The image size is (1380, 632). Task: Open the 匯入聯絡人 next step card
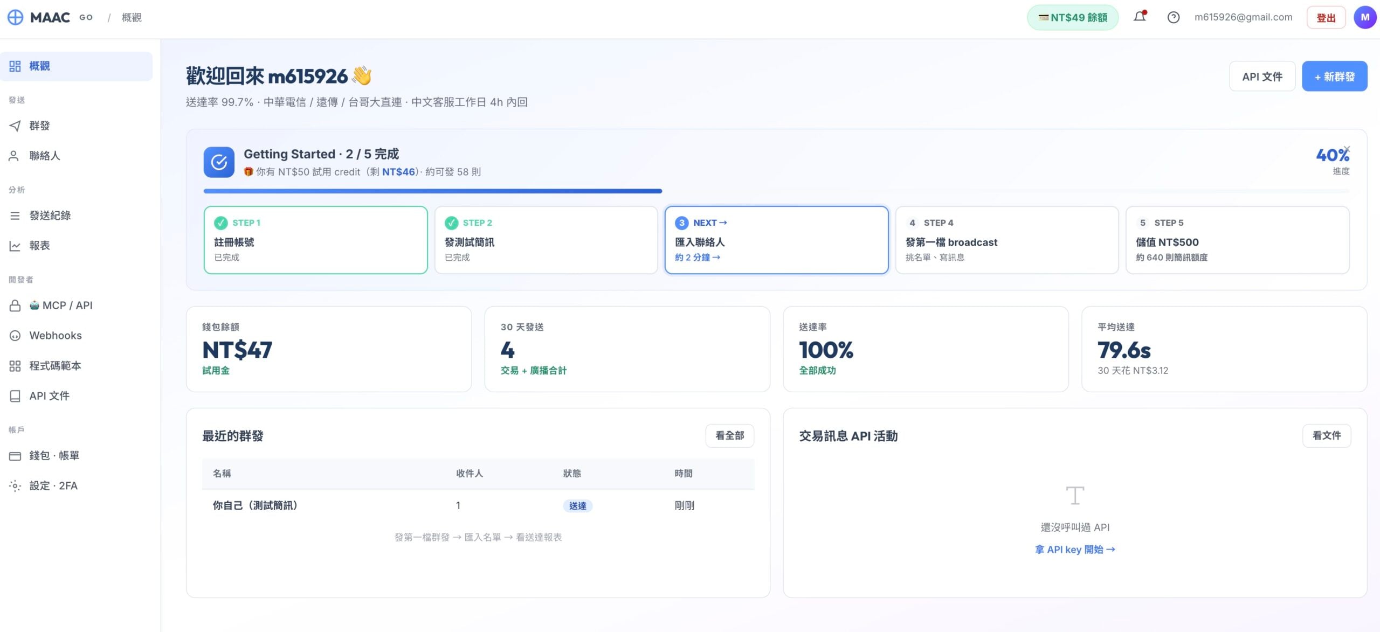tap(777, 240)
